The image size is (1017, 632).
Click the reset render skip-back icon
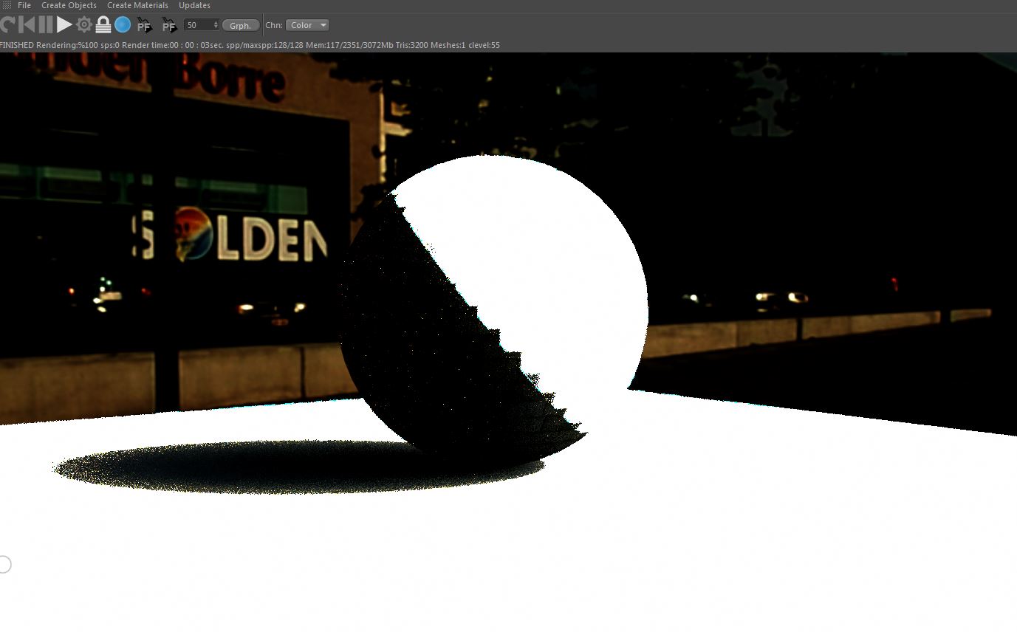(x=27, y=25)
